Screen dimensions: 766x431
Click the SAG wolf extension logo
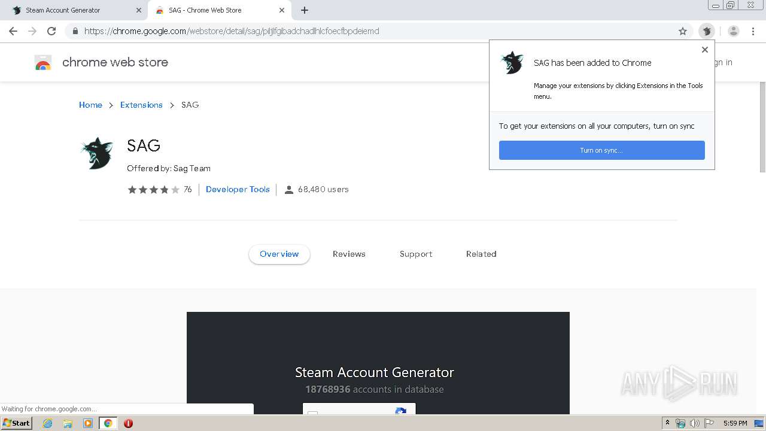click(x=97, y=153)
